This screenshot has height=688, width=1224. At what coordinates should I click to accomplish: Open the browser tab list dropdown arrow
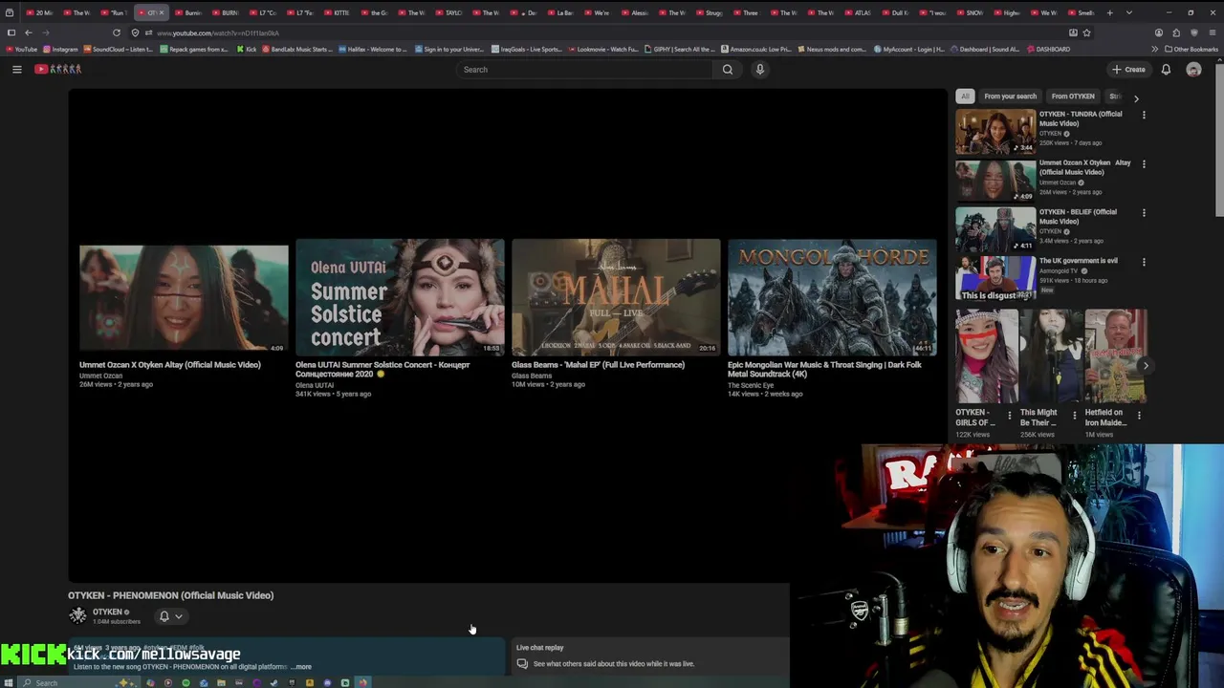tap(1129, 12)
